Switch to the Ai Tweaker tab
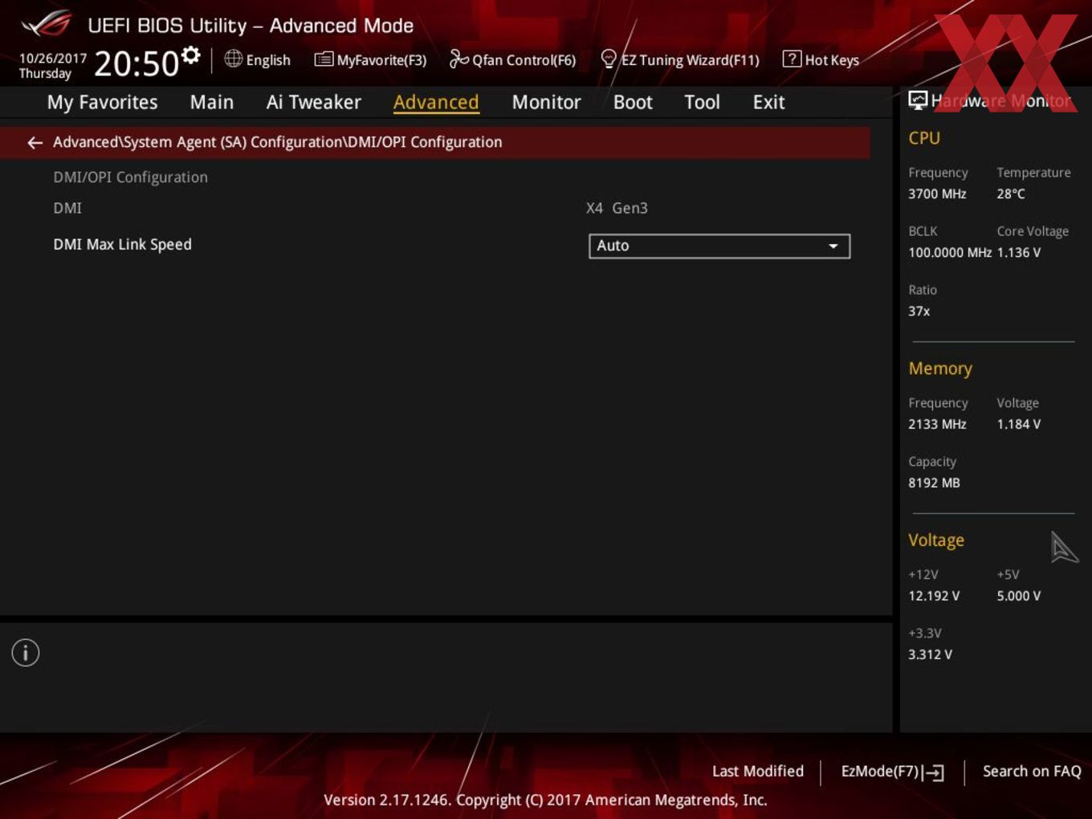The width and height of the screenshot is (1092, 819). (x=314, y=102)
